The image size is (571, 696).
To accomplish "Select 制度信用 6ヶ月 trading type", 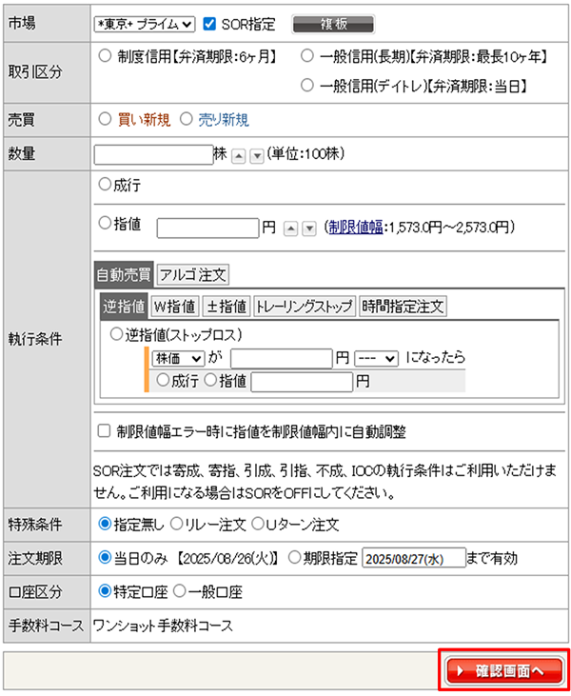I will pos(106,56).
